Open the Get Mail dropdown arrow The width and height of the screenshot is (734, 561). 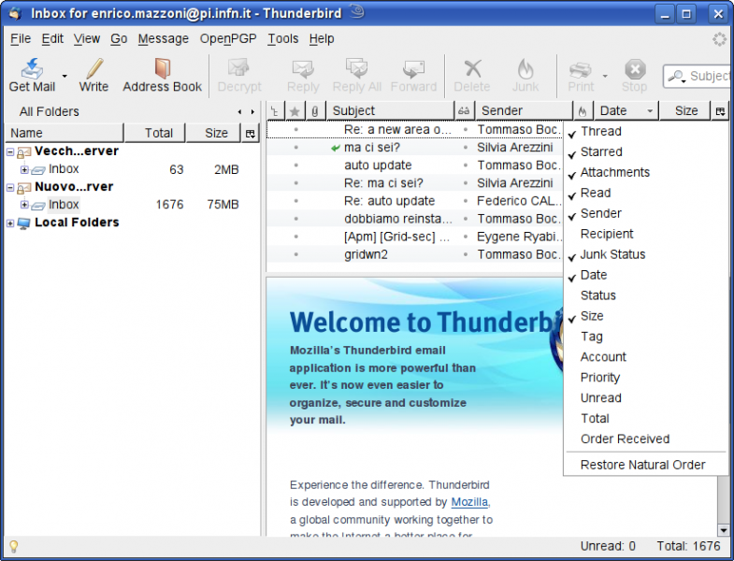tap(65, 76)
